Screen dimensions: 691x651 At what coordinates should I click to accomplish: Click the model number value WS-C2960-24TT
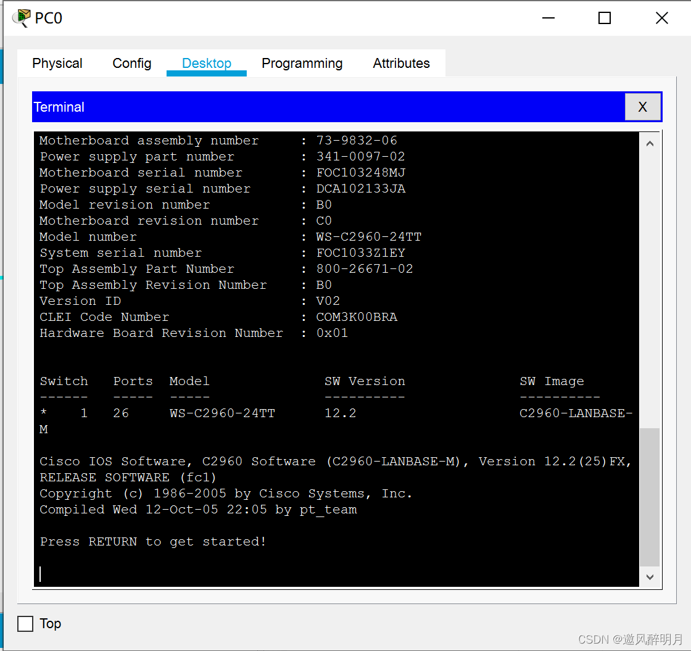(x=368, y=237)
